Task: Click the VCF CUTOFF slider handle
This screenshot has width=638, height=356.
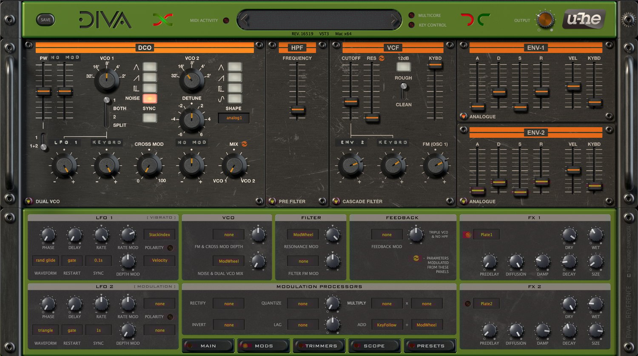Action: [x=350, y=102]
